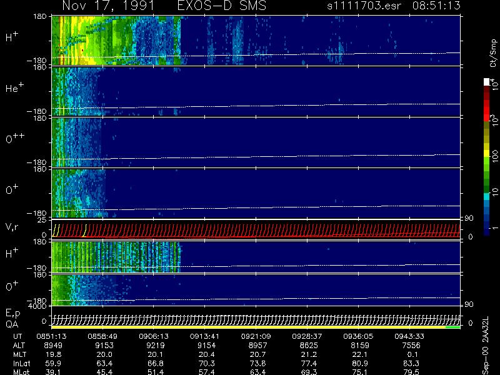Screen dimensions: 500x375
Task: Click InLat value '59.9'
Action: (53, 363)
